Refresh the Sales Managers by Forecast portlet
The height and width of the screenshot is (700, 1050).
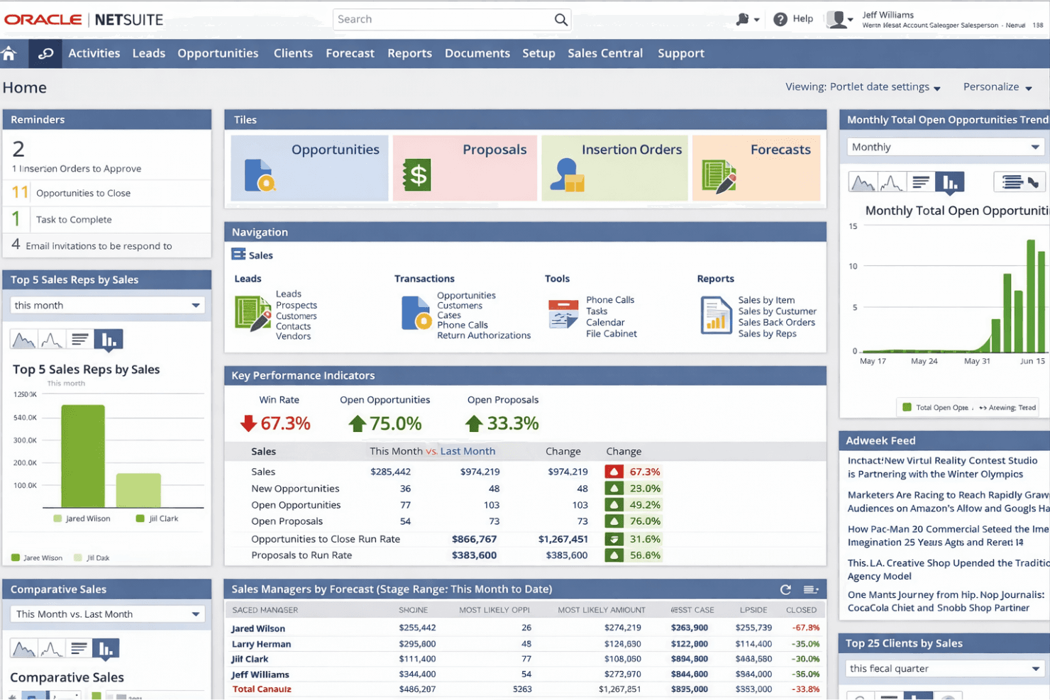click(785, 589)
